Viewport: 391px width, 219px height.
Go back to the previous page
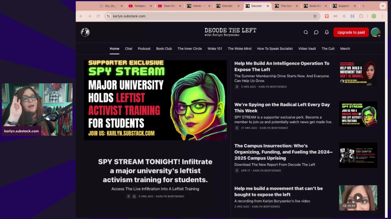point(81,16)
